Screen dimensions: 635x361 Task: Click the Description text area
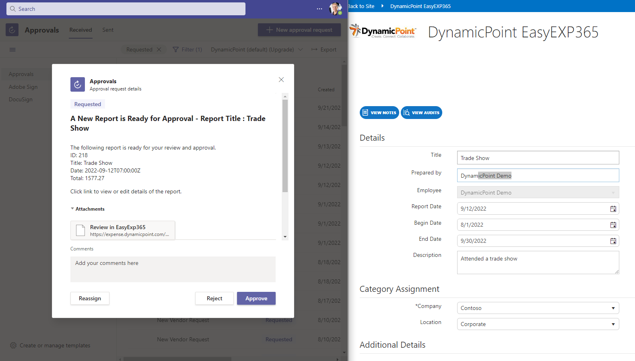point(538,263)
